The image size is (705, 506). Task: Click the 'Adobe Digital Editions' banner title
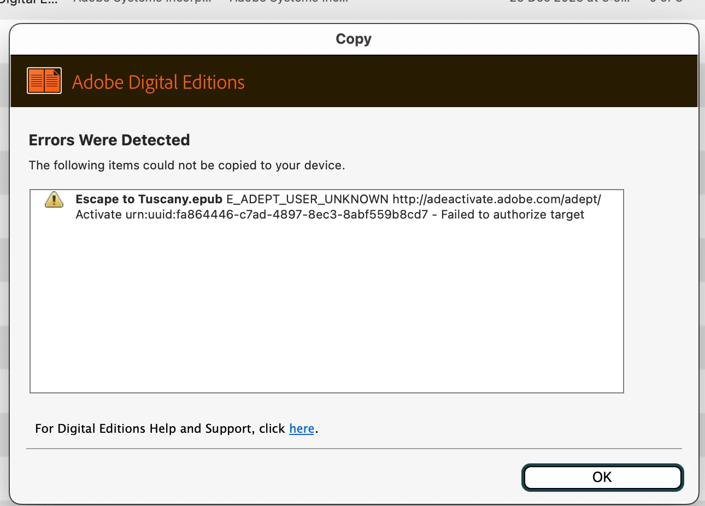(158, 82)
